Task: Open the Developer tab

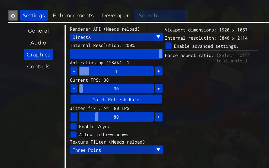Action: (x=115, y=15)
